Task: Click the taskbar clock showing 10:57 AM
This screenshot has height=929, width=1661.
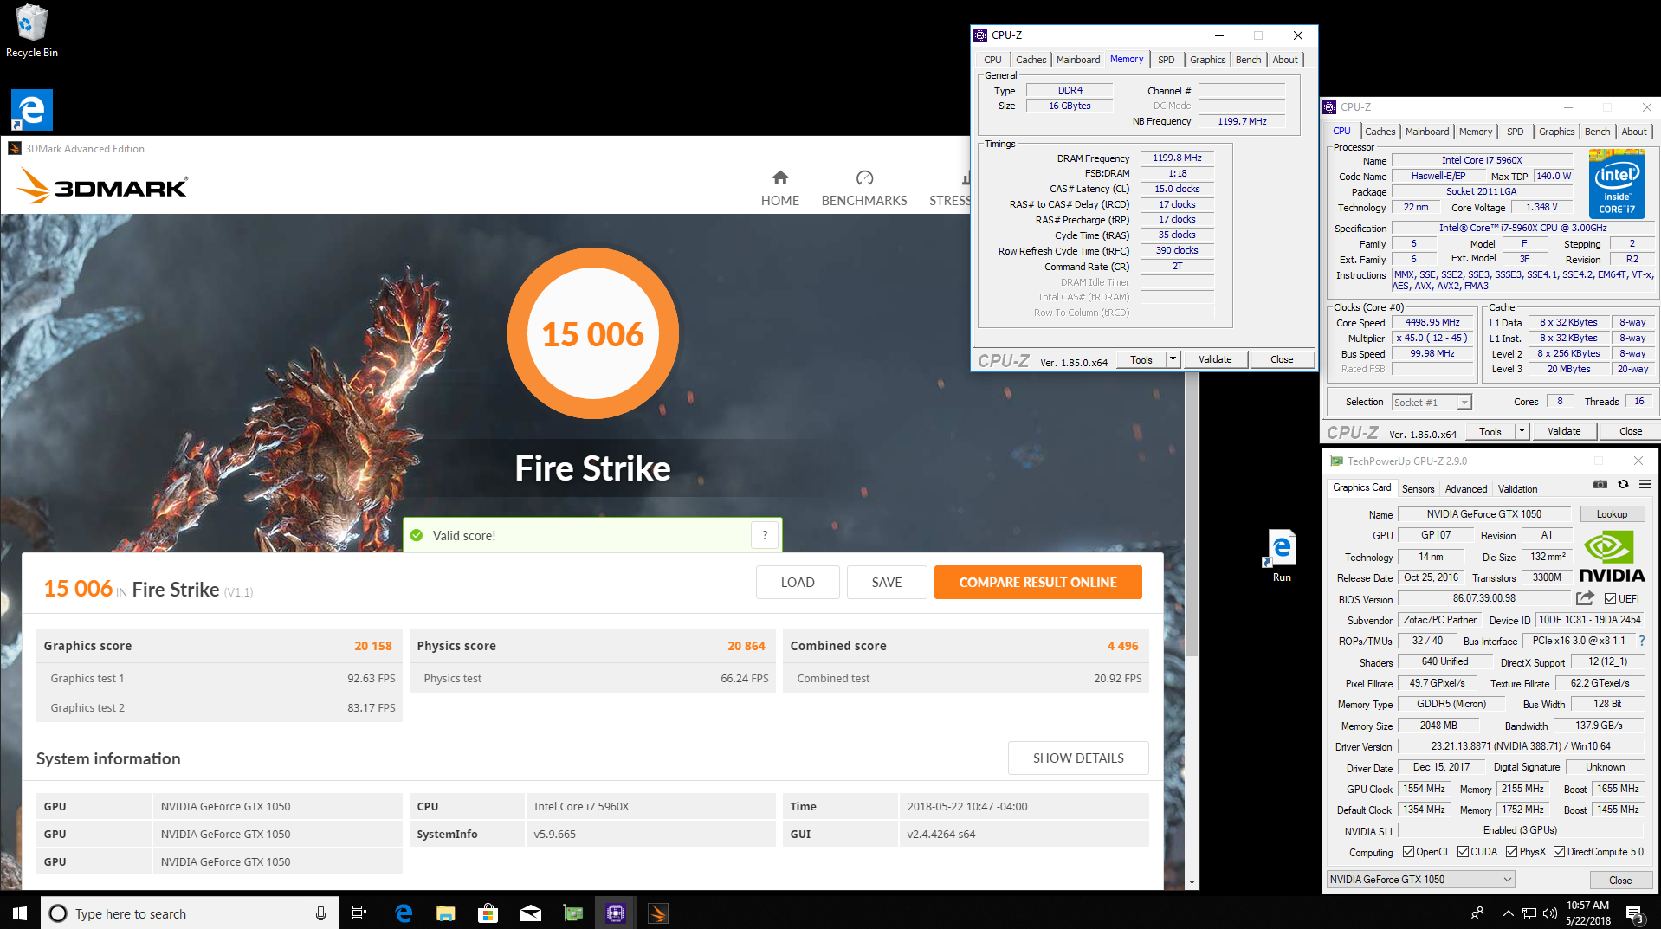Action: [1587, 913]
